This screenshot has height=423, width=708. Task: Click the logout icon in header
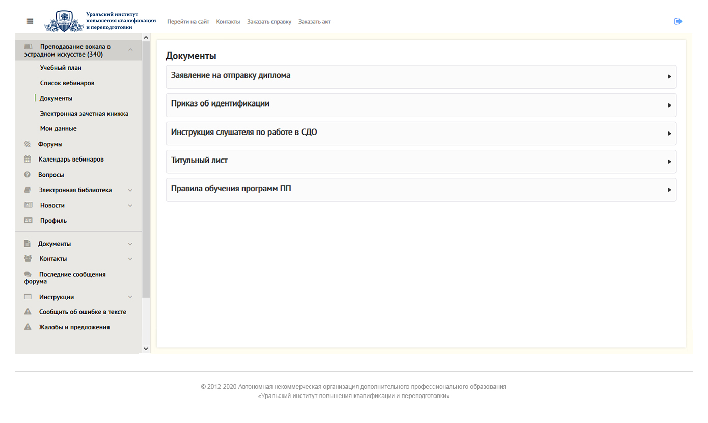(678, 21)
